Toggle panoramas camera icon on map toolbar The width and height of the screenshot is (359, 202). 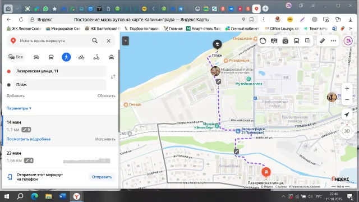point(286,41)
